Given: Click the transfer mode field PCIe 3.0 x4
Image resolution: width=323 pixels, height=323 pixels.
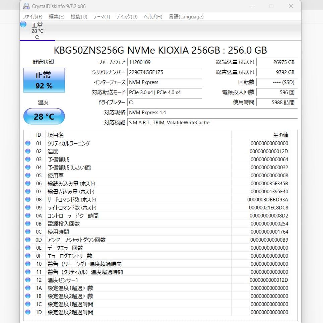Looking at the screenshot, I should point(165,92).
